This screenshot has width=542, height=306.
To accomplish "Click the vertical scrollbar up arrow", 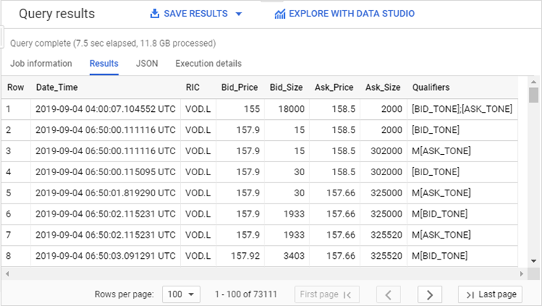I will click(534, 82).
